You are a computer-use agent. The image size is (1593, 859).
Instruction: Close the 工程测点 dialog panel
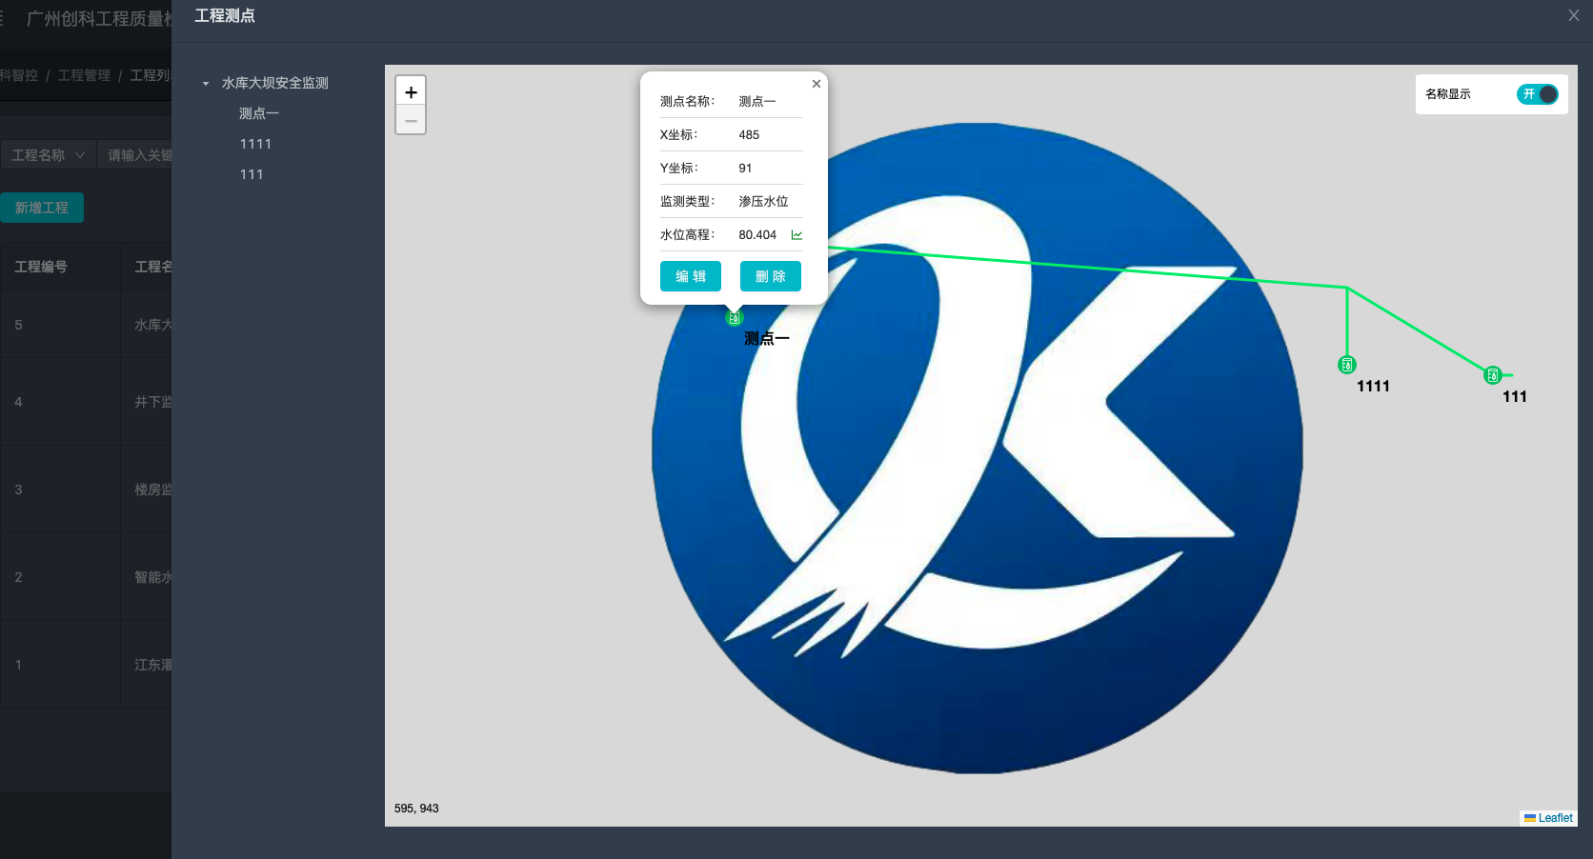click(x=1573, y=15)
